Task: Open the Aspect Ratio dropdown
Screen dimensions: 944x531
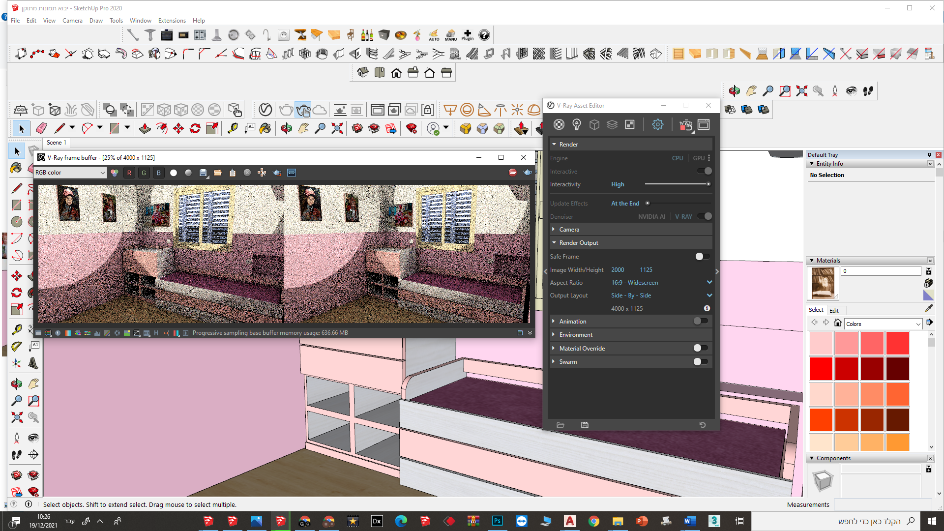Action: click(709, 282)
